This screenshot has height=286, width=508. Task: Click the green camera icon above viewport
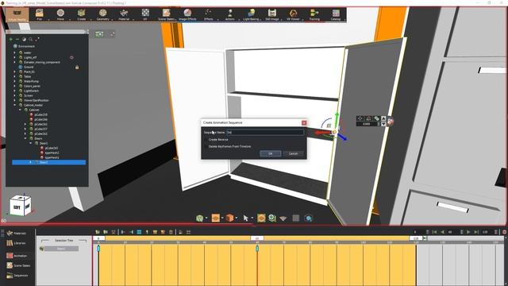coord(99,34)
